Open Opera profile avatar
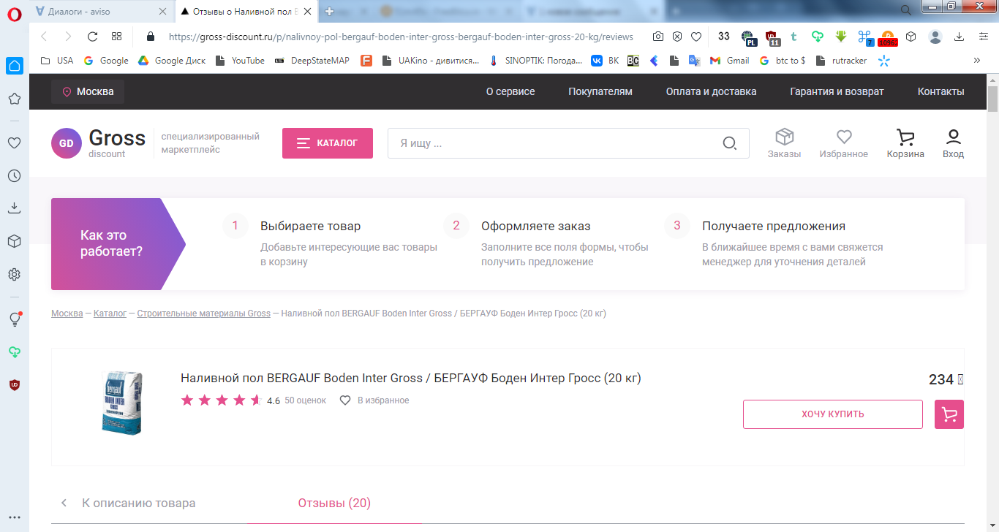Screen dimensions: 999x532 coord(935,37)
